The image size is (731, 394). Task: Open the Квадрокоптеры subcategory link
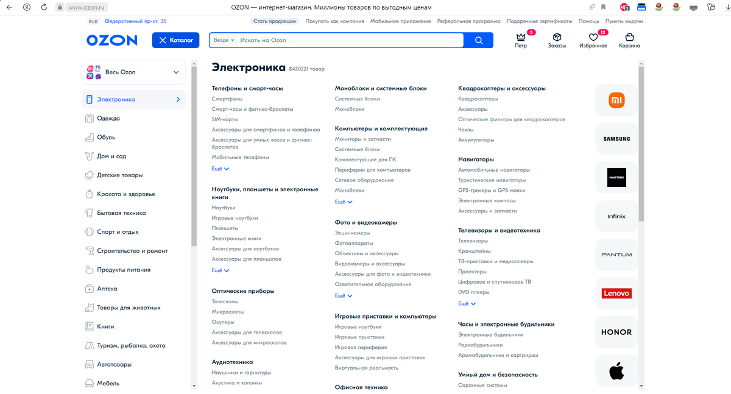(478, 99)
